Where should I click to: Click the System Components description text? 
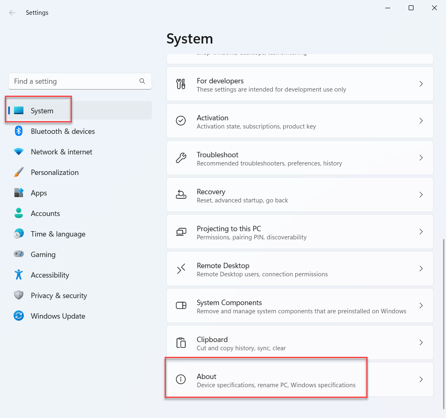pyautogui.click(x=301, y=311)
